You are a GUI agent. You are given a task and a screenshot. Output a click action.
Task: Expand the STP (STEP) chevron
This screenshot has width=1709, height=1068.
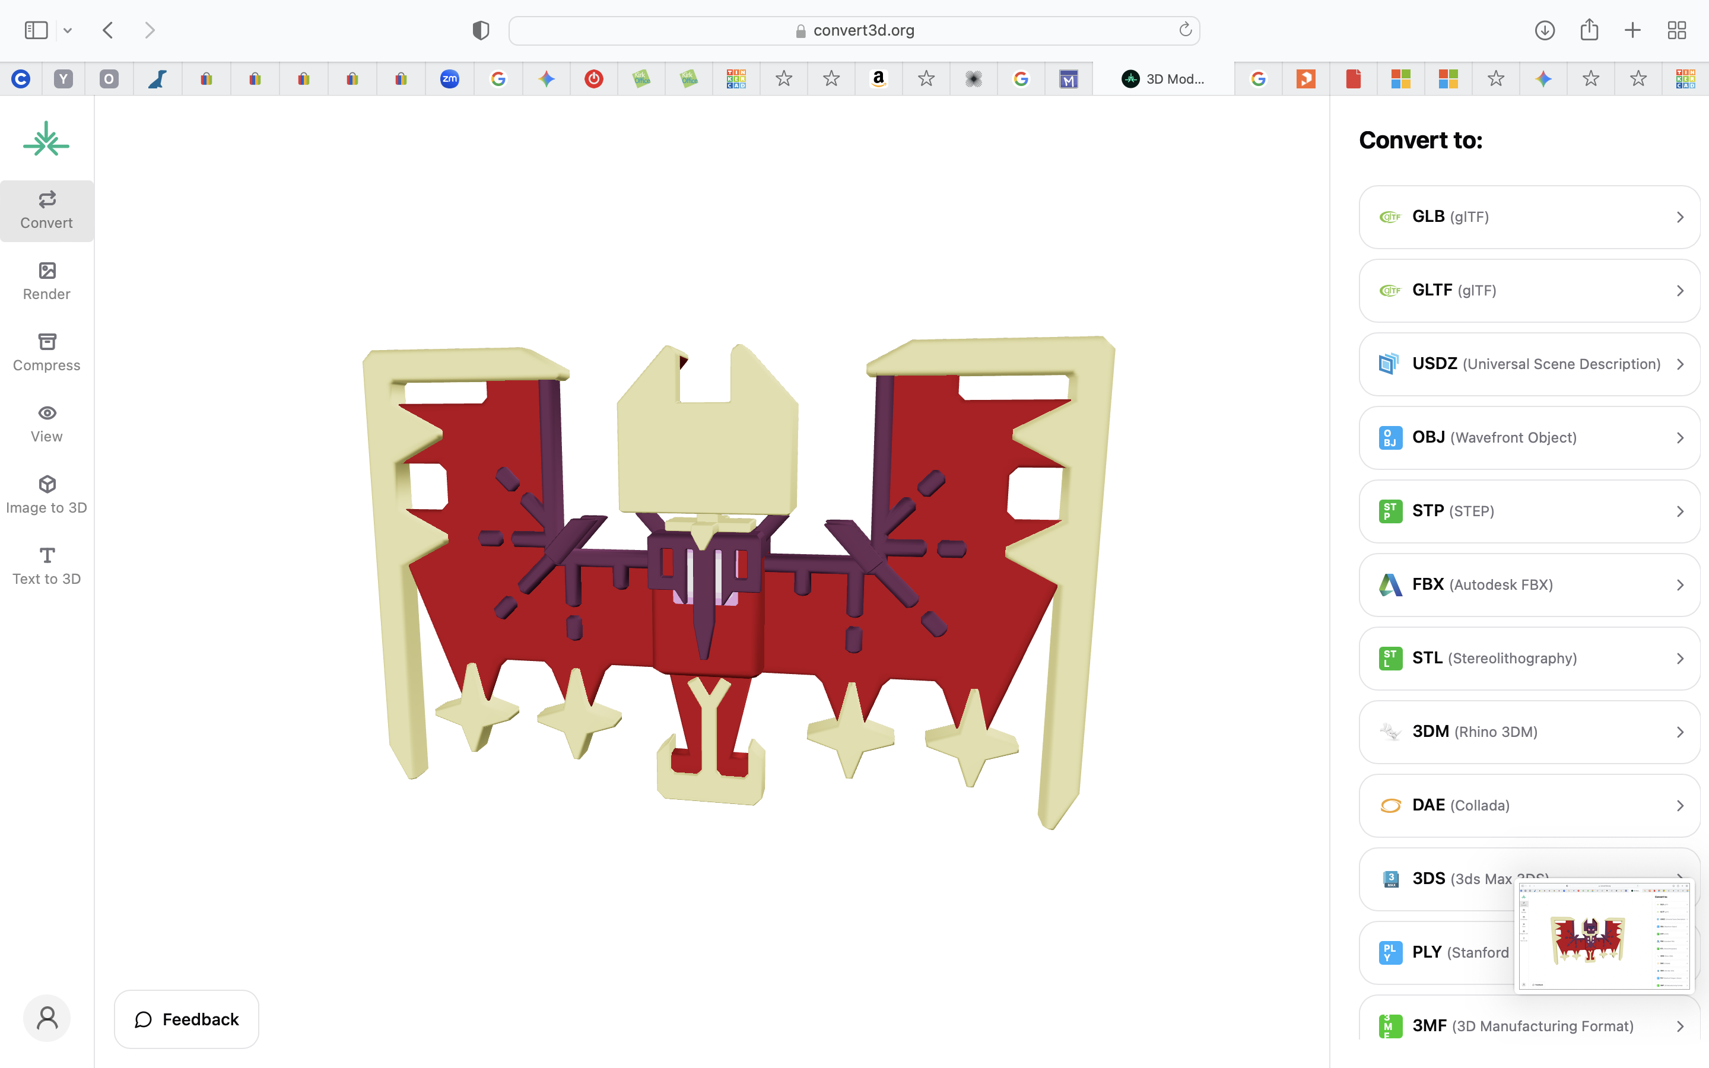click(1680, 511)
